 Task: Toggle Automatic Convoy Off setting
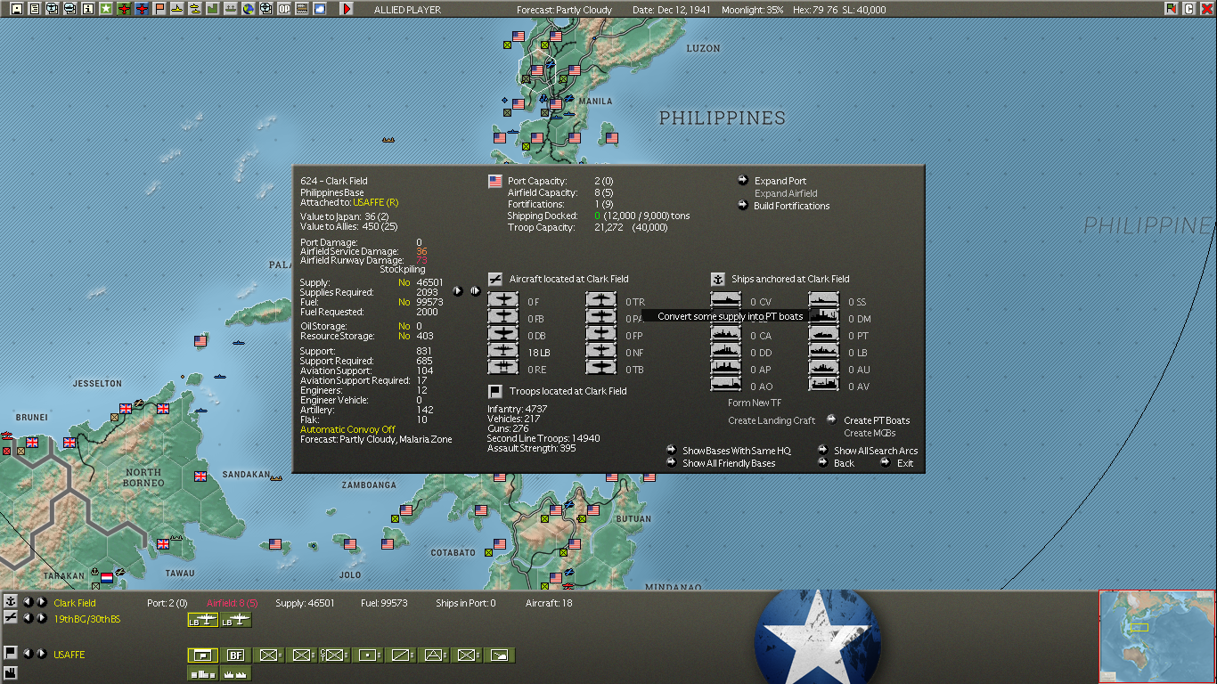(347, 429)
